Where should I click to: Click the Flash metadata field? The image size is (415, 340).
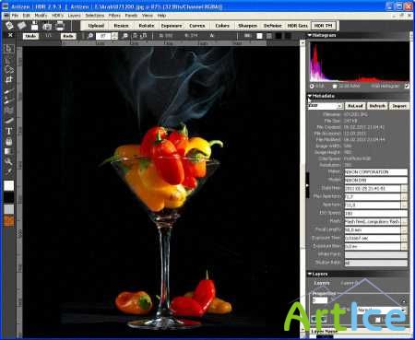(x=373, y=221)
